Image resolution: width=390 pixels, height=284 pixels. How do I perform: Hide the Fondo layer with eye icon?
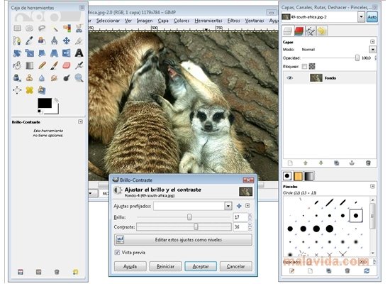[x=289, y=78]
